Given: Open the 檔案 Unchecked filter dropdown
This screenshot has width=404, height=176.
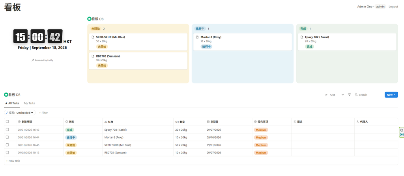Looking at the screenshot, I should point(20,113).
